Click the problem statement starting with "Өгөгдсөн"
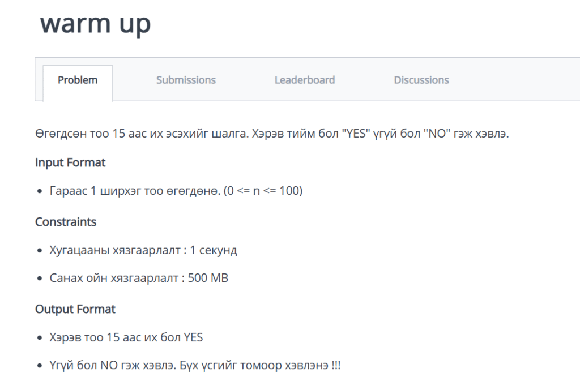The height and width of the screenshot is (381, 580). click(272, 135)
